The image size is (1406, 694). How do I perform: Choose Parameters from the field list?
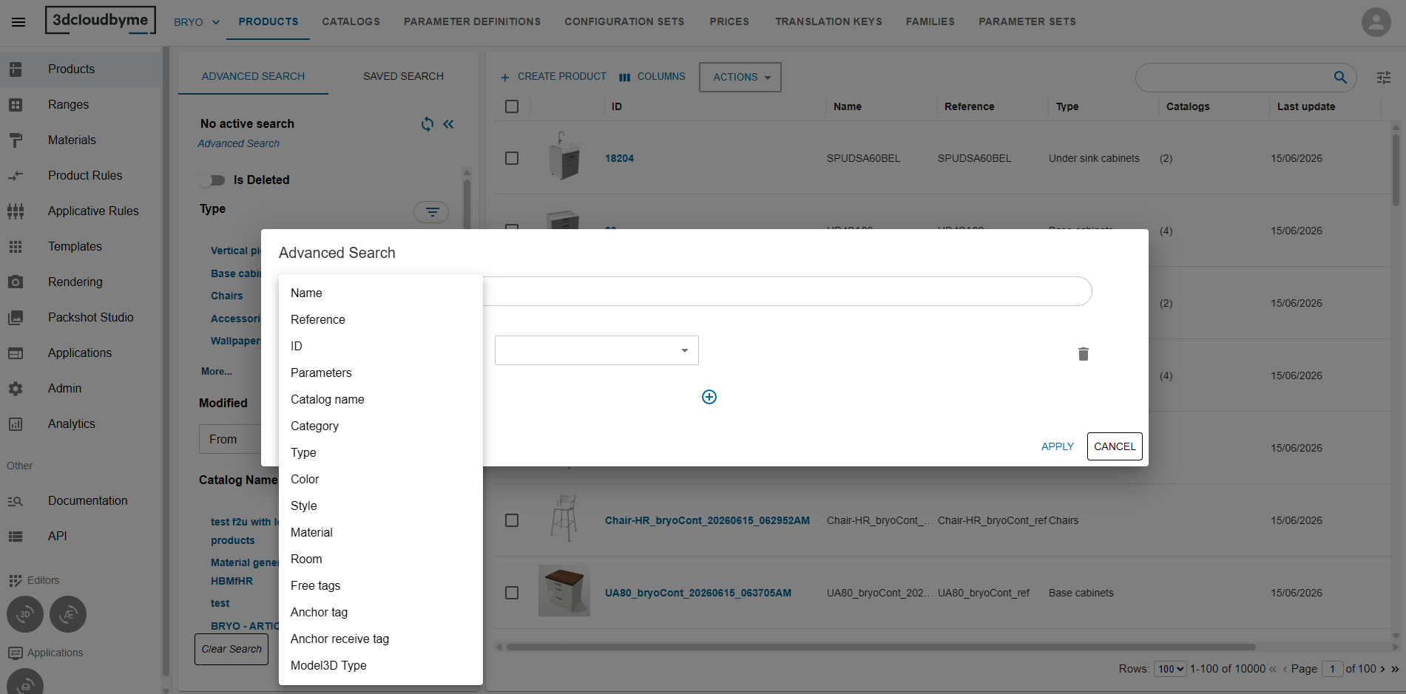click(x=381, y=373)
